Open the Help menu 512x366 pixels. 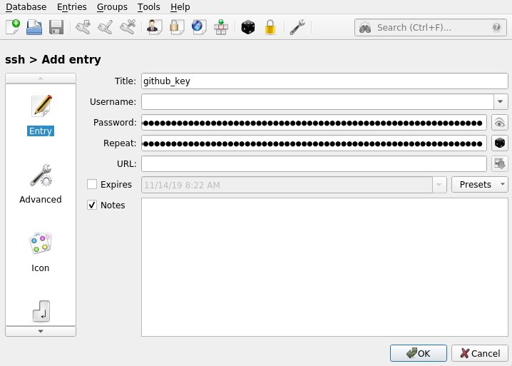coord(180,7)
